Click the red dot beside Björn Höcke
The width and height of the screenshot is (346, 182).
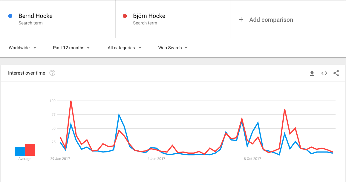click(x=125, y=16)
